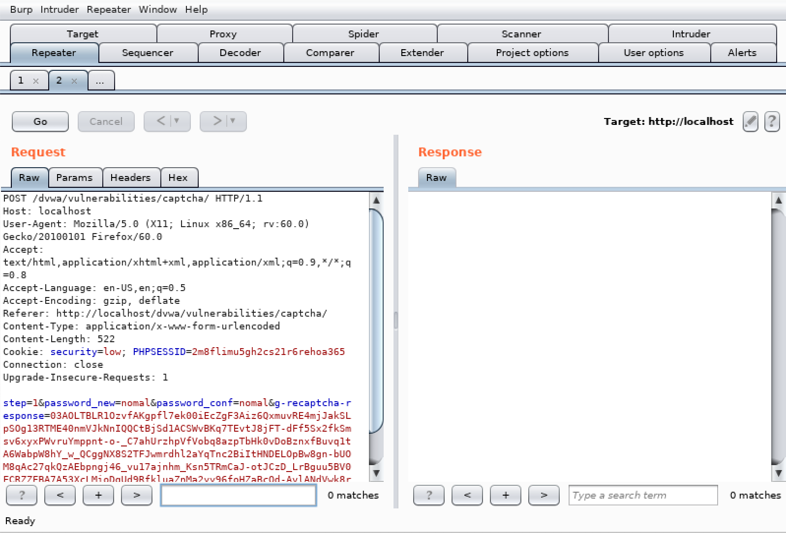This screenshot has width=786, height=533.
Task: Open Repeater help question mark icon
Action: pyautogui.click(x=772, y=121)
